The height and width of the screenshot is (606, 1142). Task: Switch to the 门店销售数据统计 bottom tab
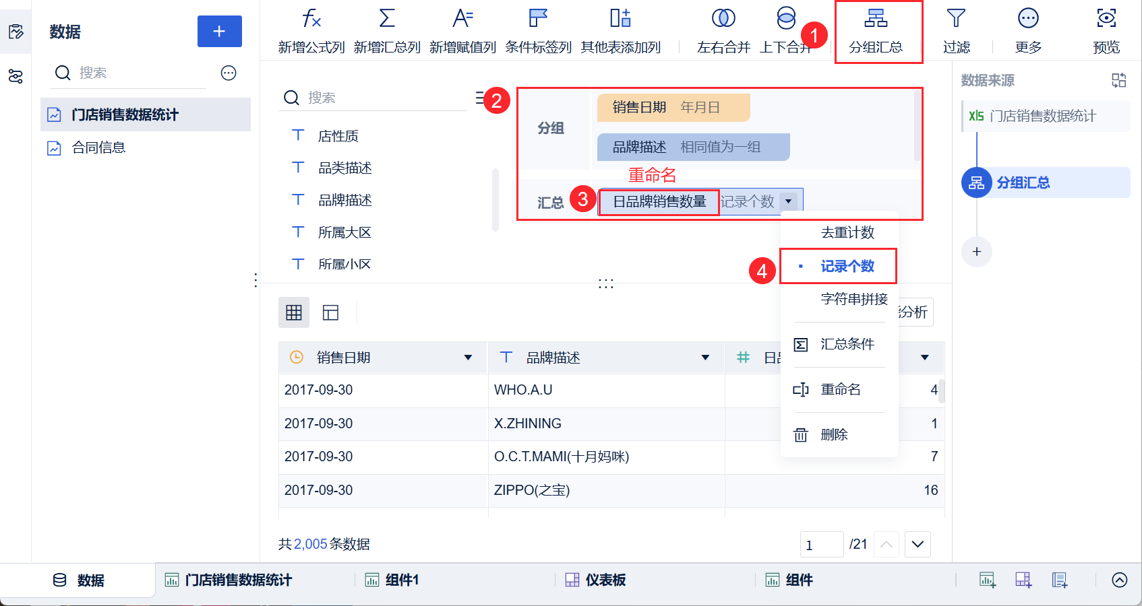pyautogui.click(x=229, y=580)
